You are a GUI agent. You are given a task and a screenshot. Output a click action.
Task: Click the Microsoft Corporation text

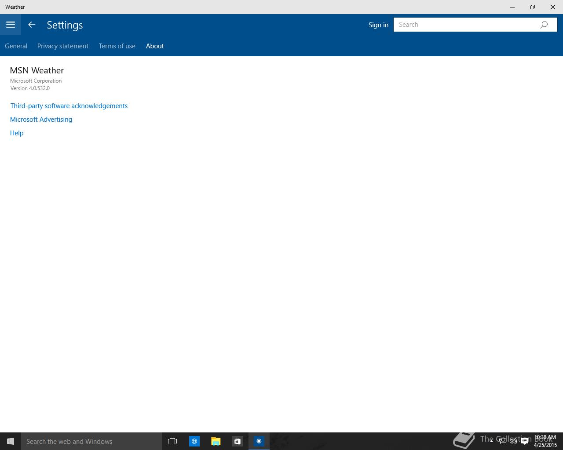coord(36,81)
